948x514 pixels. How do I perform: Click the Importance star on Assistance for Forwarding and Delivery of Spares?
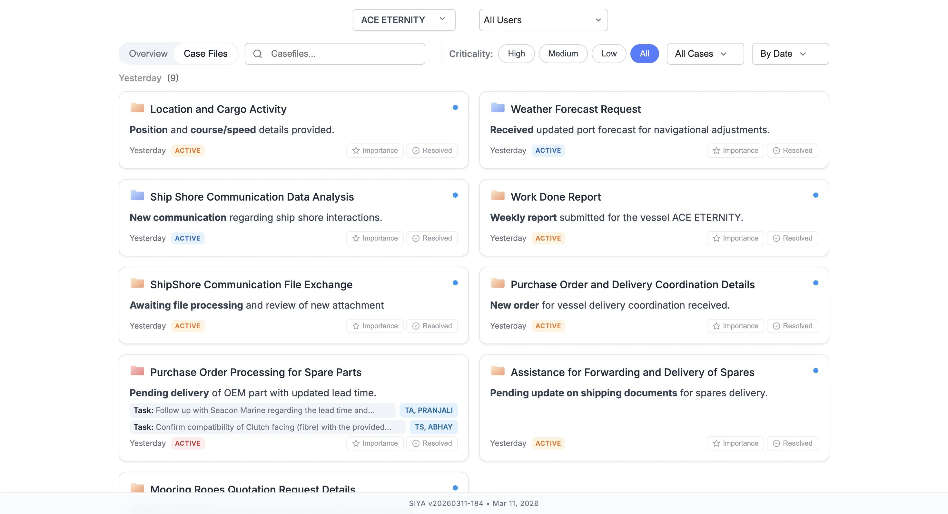716,443
